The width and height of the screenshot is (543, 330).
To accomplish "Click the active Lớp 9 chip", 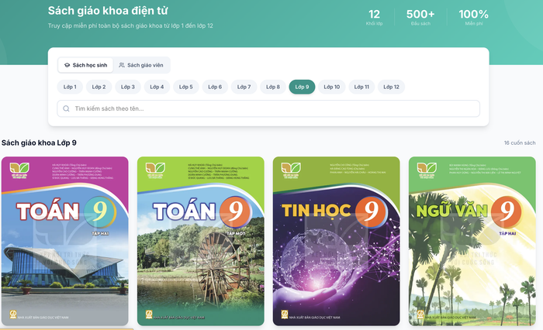I will 302,87.
